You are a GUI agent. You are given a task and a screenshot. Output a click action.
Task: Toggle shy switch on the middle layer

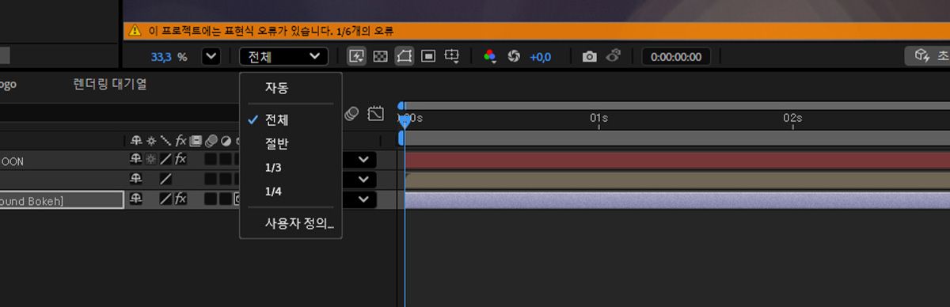[136, 180]
